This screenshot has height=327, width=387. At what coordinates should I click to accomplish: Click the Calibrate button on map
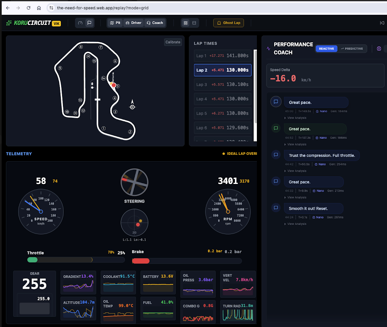(x=173, y=42)
